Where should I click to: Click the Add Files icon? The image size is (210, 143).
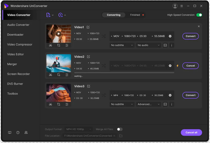click(x=48, y=15)
